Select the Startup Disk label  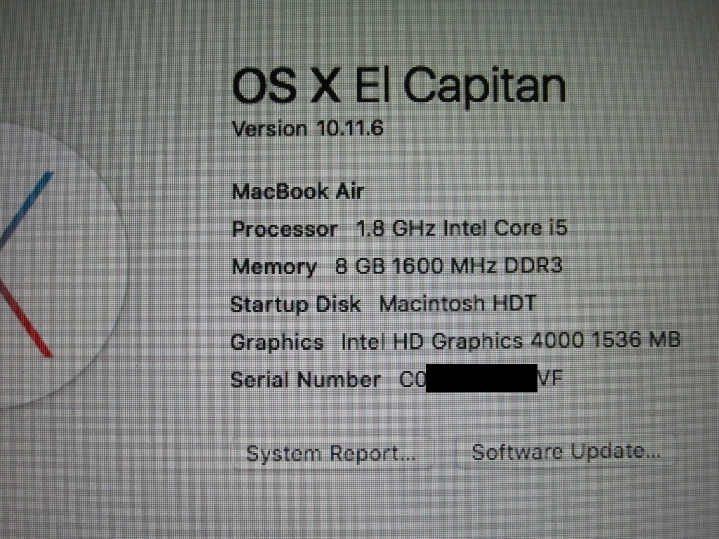296,305
